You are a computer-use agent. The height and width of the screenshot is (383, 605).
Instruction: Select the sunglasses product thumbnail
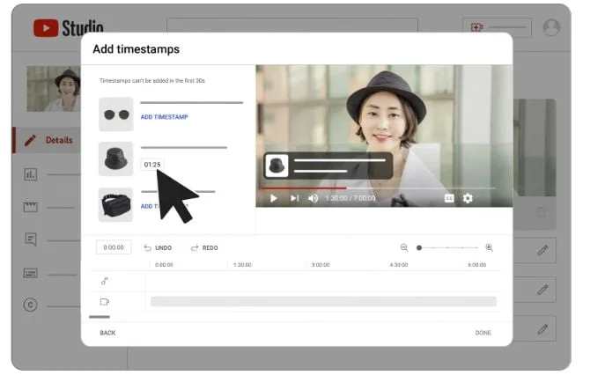pyautogui.click(x=116, y=114)
